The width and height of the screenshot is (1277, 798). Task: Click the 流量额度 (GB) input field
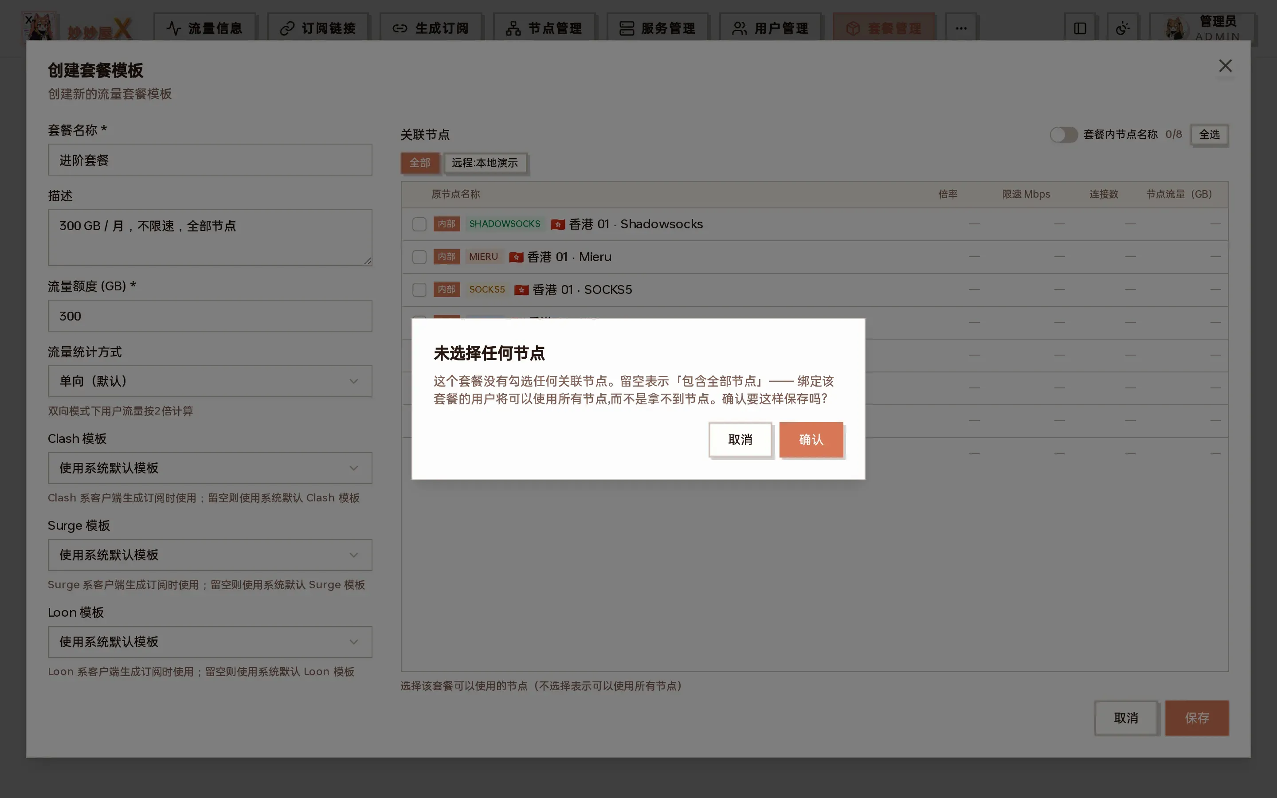coord(210,316)
